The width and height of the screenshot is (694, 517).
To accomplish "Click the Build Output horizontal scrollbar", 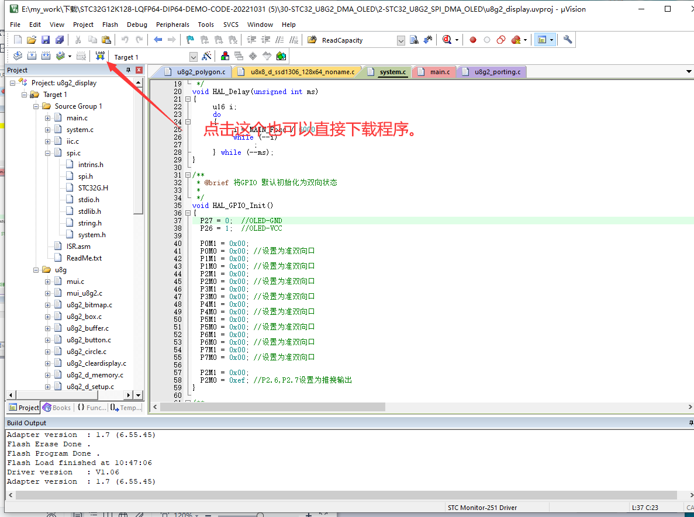I will coord(345,495).
